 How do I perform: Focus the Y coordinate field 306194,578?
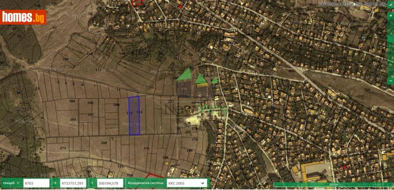(x=110, y=183)
